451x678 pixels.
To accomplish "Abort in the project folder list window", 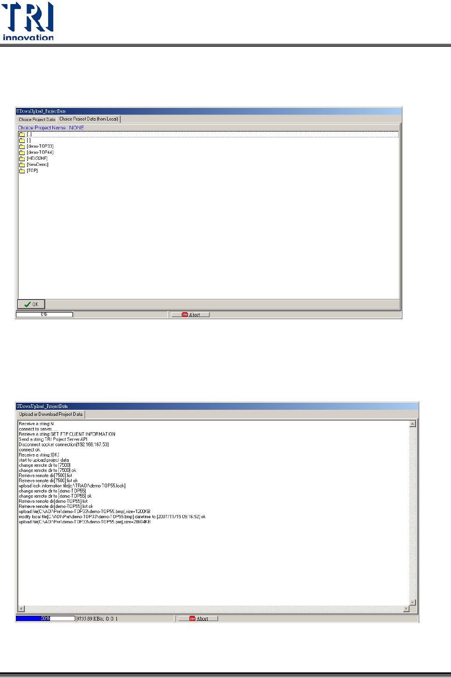I will [191, 314].
